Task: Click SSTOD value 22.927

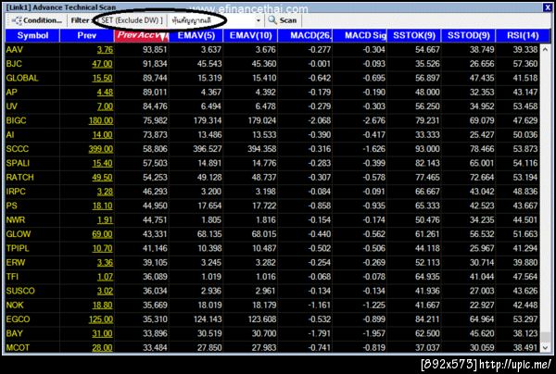Action: [x=482, y=305]
